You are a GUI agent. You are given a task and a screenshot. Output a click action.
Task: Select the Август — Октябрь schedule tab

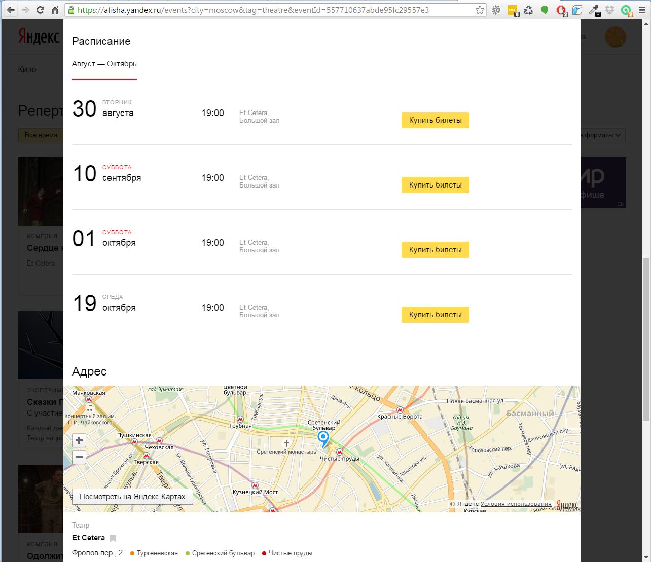[104, 64]
